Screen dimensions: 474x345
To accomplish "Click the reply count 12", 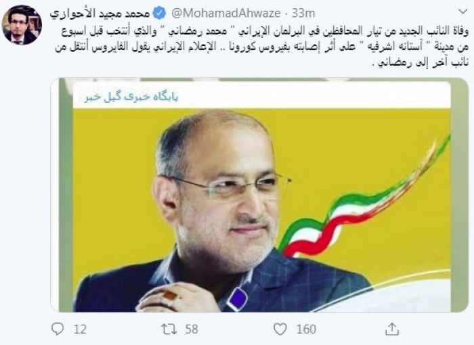I will click(x=80, y=329).
